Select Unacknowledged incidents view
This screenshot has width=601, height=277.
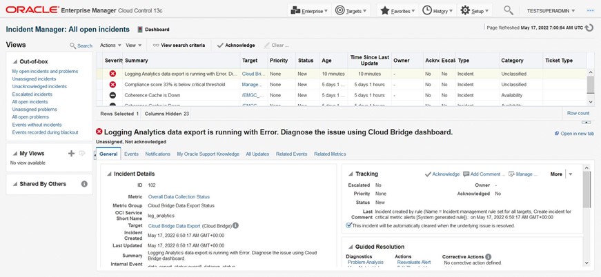point(39,86)
